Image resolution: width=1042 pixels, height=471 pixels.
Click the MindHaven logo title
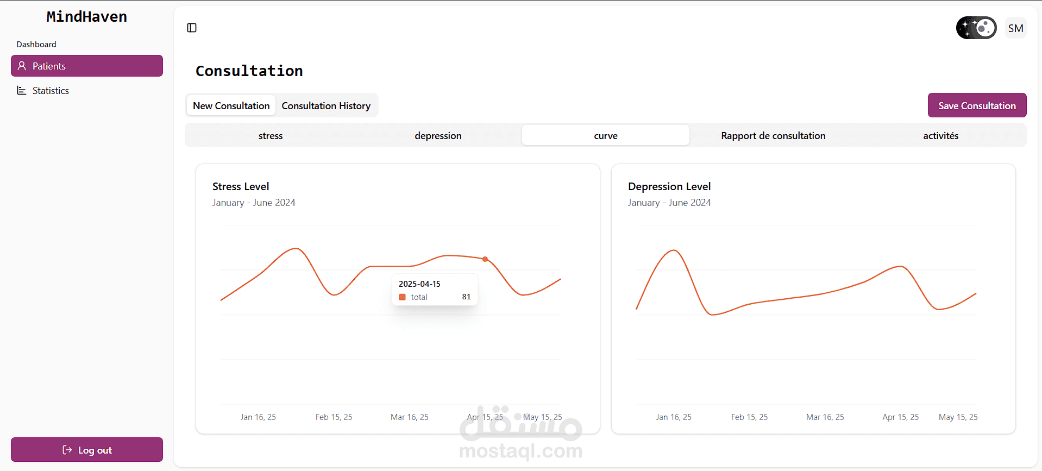click(87, 17)
